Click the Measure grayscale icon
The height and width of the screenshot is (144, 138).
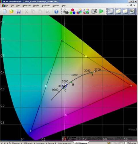[x=65, y=12]
